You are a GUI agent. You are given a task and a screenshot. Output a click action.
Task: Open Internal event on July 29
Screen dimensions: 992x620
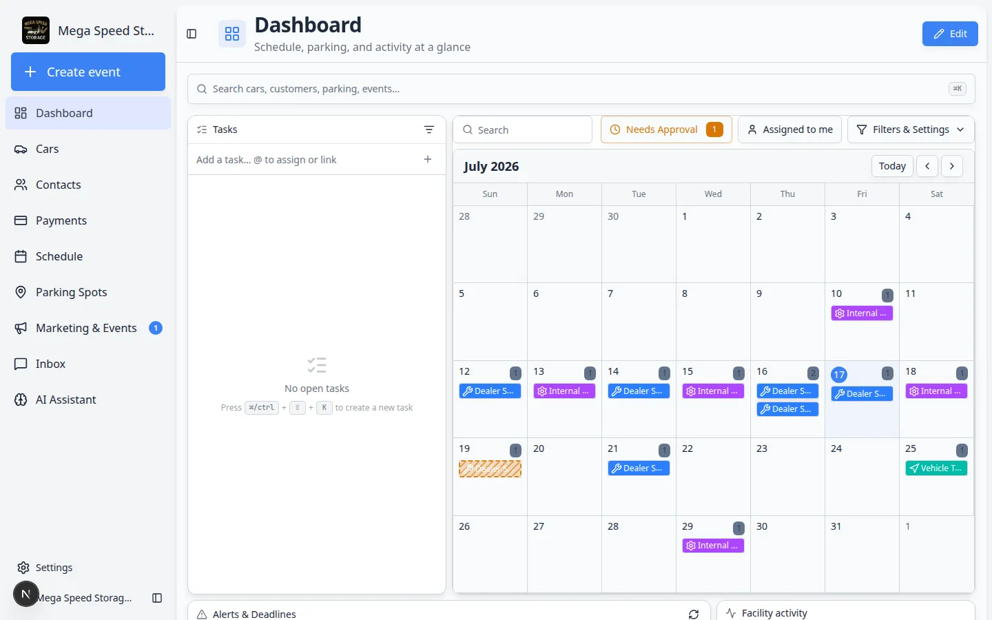click(x=713, y=546)
